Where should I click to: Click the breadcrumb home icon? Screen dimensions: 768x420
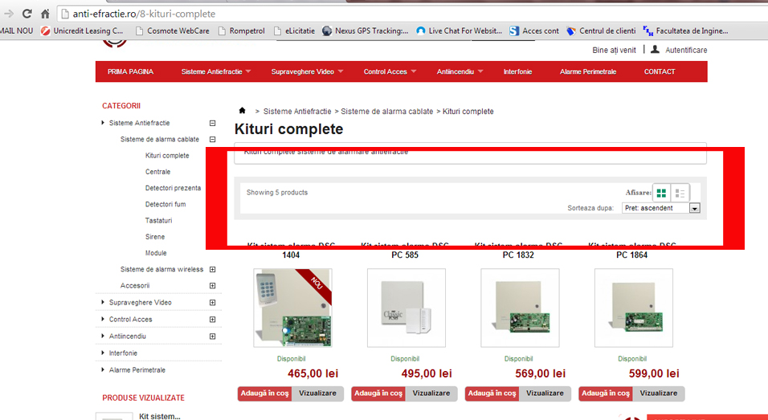[242, 111]
